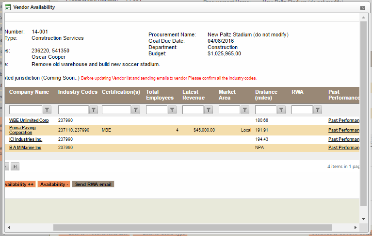Sort by Company Name column header
Screen dimensions: 372x236
click(29, 92)
